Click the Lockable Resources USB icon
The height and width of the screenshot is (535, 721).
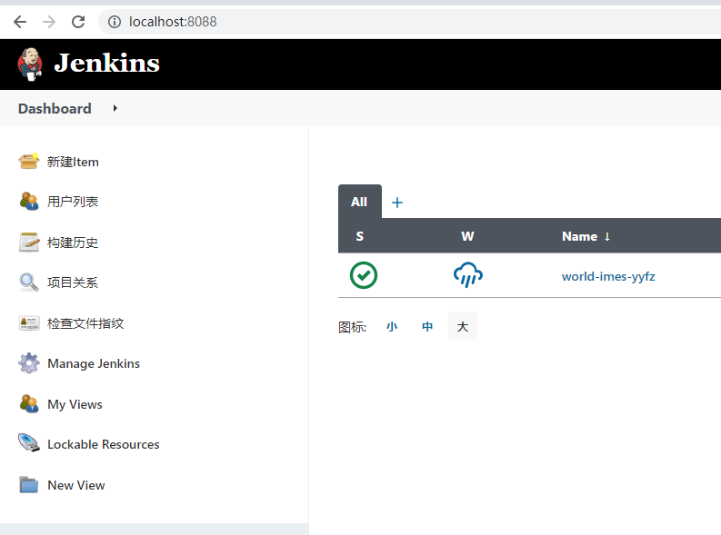pos(29,443)
